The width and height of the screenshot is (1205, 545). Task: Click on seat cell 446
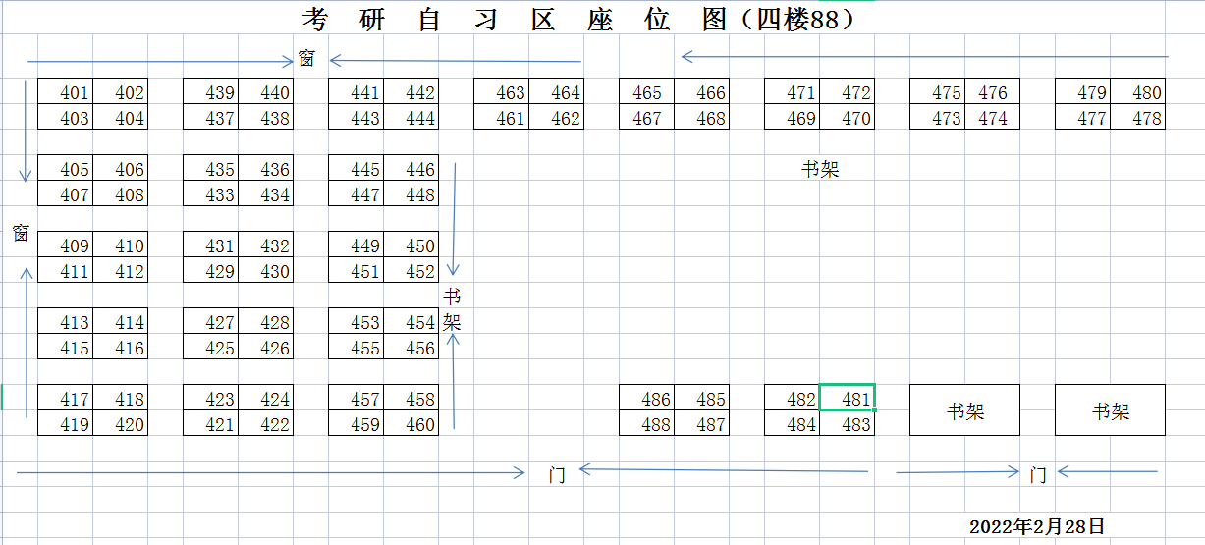pyautogui.click(x=411, y=169)
